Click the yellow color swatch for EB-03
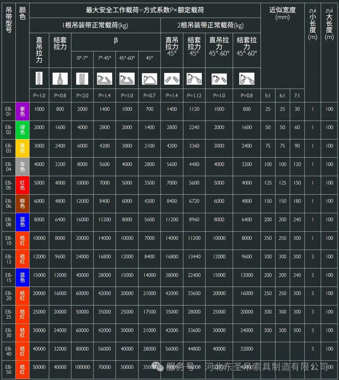339x380 pixels. [22, 148]
